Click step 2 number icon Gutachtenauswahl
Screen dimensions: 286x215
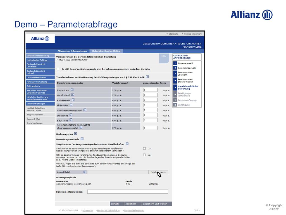(175, 68)
